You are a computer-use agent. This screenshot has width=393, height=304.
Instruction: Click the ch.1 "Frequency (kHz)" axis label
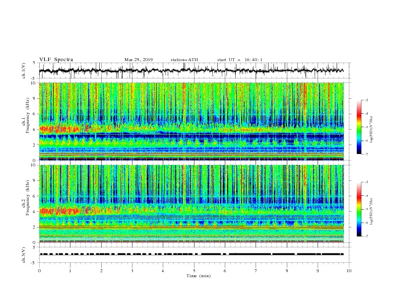27,115
